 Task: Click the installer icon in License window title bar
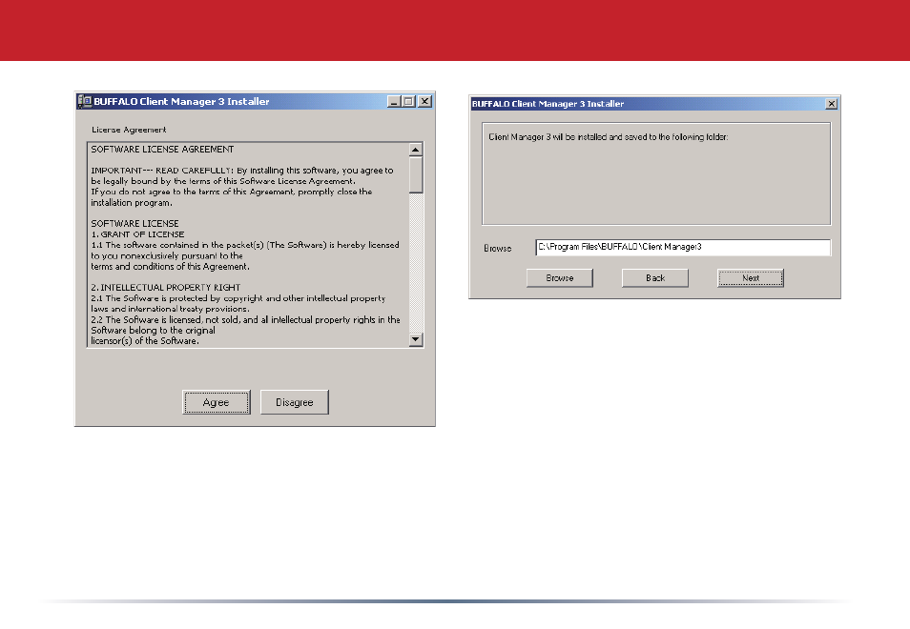click(x=85, y=101)
